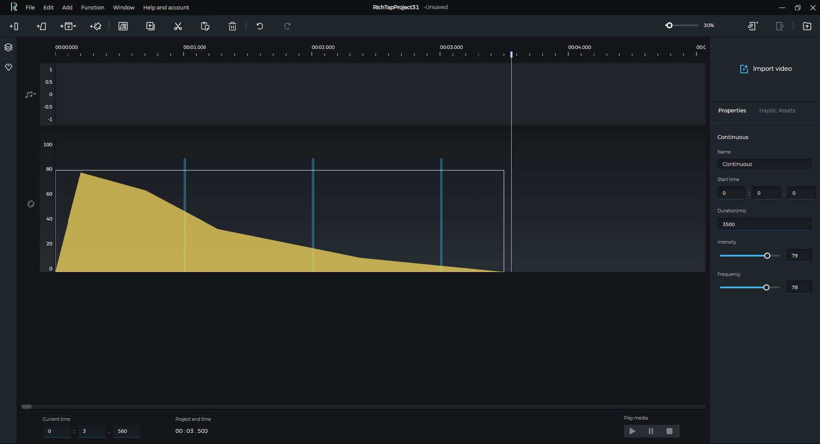Adjust the Intensity slider
820x444 pixels.
pos(767,256)
